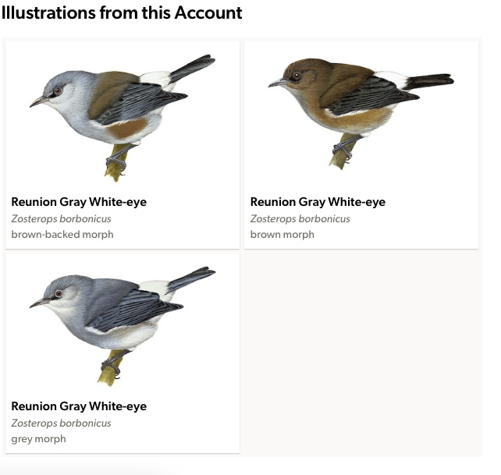Viewport: 501px width, 475px height.
Task: Click the tail of the grey morph bird
Action: (x=192, y=279)
